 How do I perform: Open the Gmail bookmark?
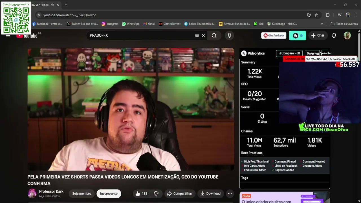(149, 24)
